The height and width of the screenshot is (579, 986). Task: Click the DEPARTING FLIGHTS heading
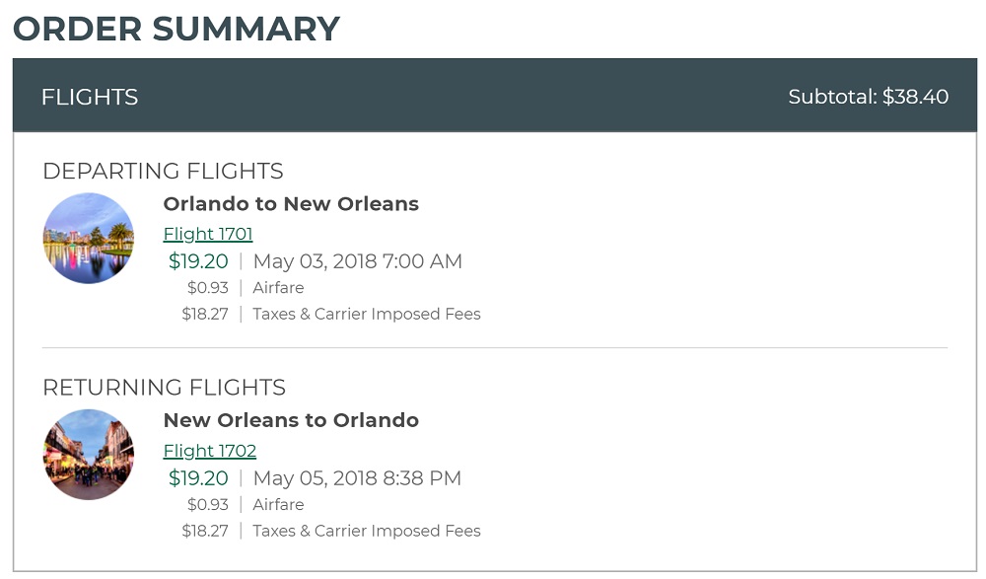(163, 171)
